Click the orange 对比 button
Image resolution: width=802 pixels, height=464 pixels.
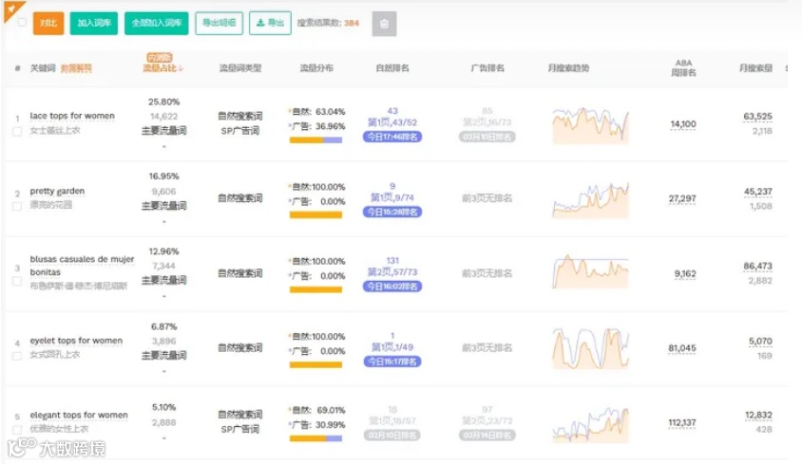point(48,23)
